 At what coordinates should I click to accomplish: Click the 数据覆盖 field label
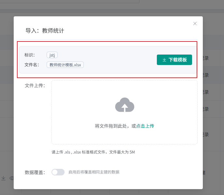click(35, 172)
